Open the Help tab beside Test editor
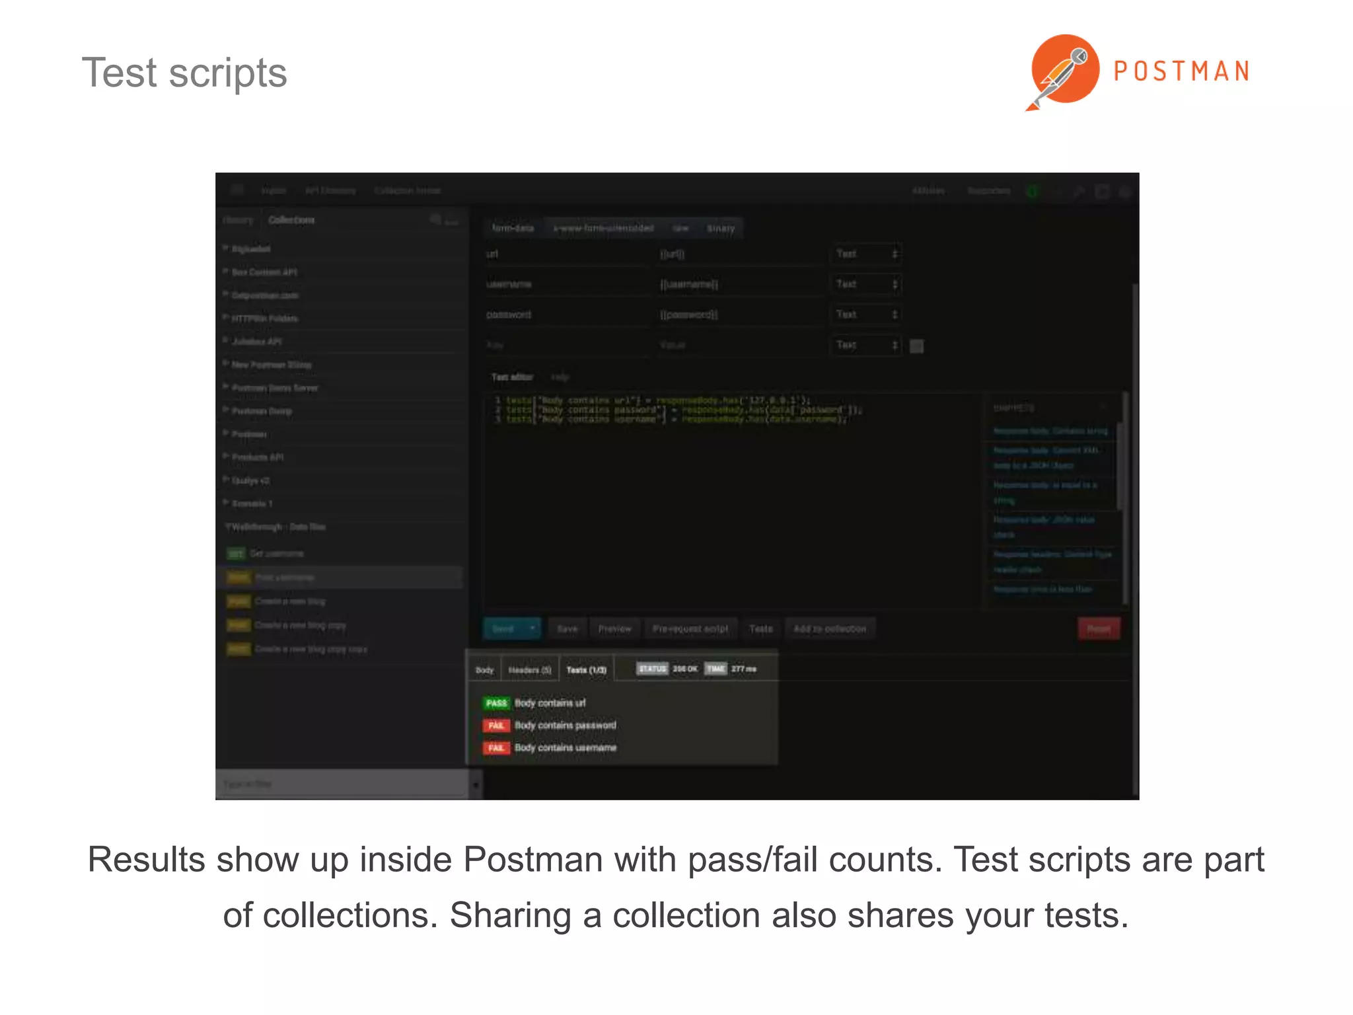Image resolution: width=1353 pixels, height=1015 pixels. point(560,377)
